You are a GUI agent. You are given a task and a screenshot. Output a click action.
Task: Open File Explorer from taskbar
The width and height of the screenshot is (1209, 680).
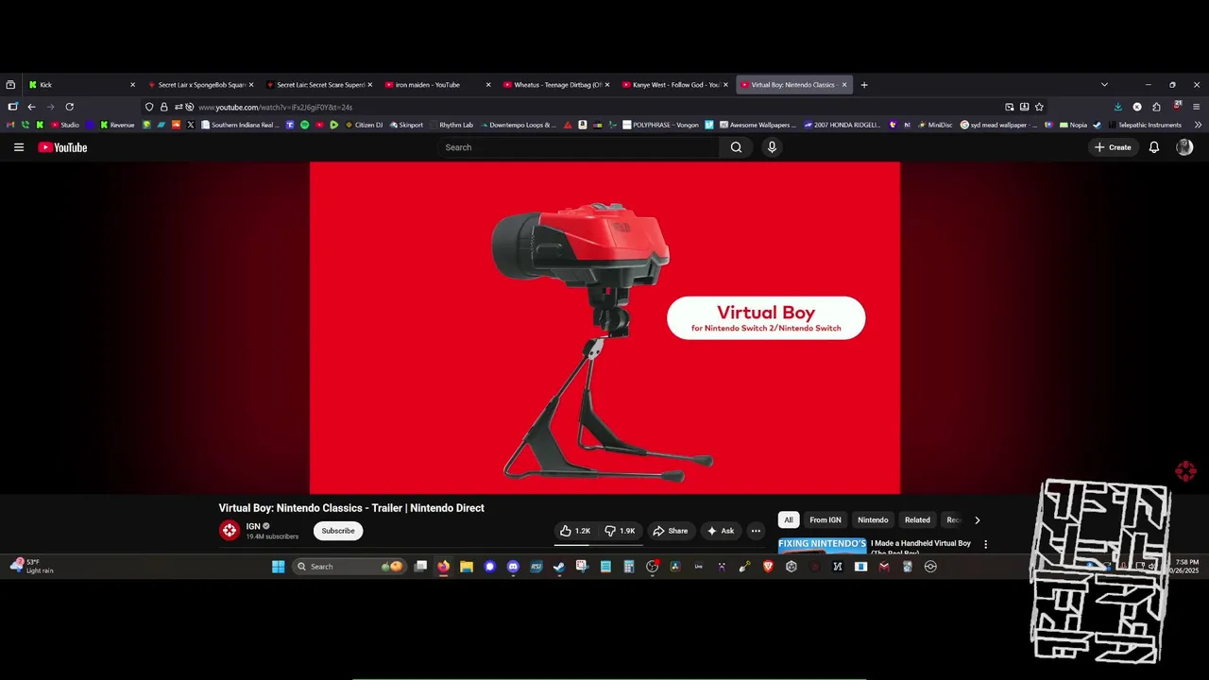(467, 567)
